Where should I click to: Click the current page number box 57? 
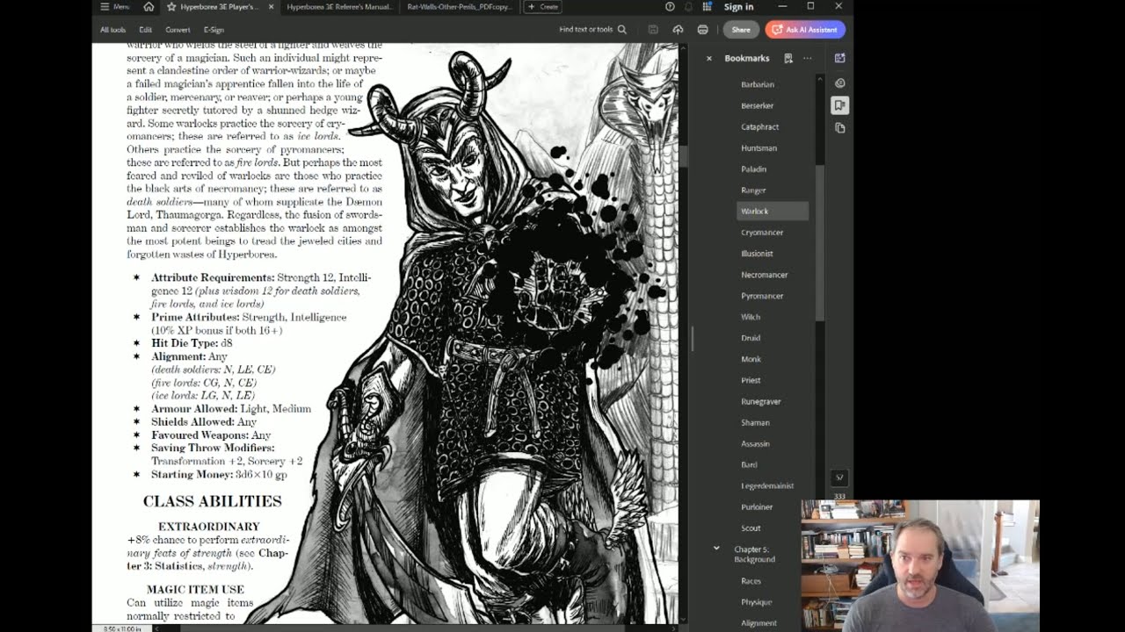[x=839, y=478]
